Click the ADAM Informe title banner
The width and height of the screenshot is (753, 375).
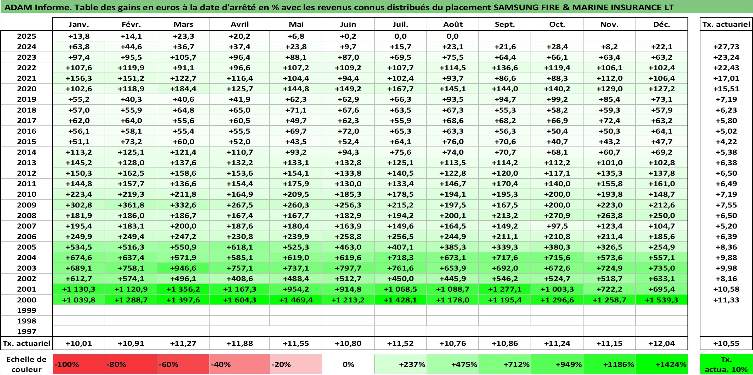coord(376,7)
